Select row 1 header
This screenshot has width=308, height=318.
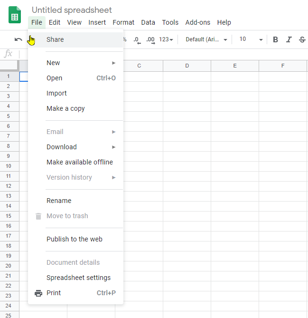(x=9, y=77)
